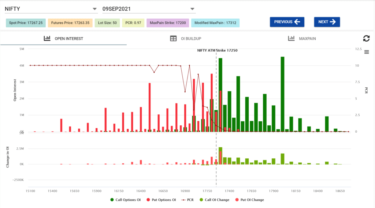Click the refresh data icon
Image resolution: width=375 pixels, height=208 pixels.
pos(366,38)
